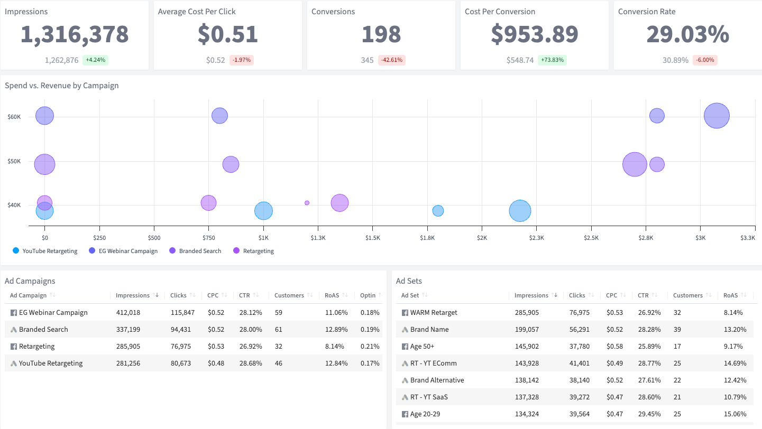
Task: Select the 412,018 impressions cell
Action: [128, 312]
